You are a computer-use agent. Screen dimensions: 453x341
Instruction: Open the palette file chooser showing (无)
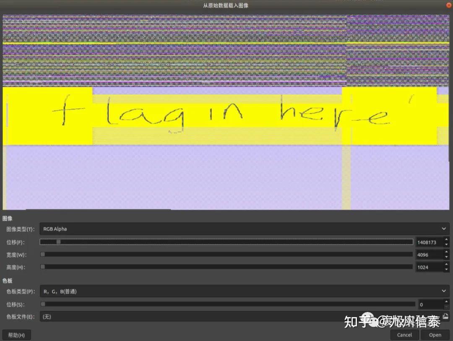[x=239, y=317]
